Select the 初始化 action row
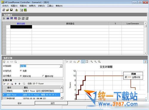Viewport: 149px width, 110px height. coord(31,91)
